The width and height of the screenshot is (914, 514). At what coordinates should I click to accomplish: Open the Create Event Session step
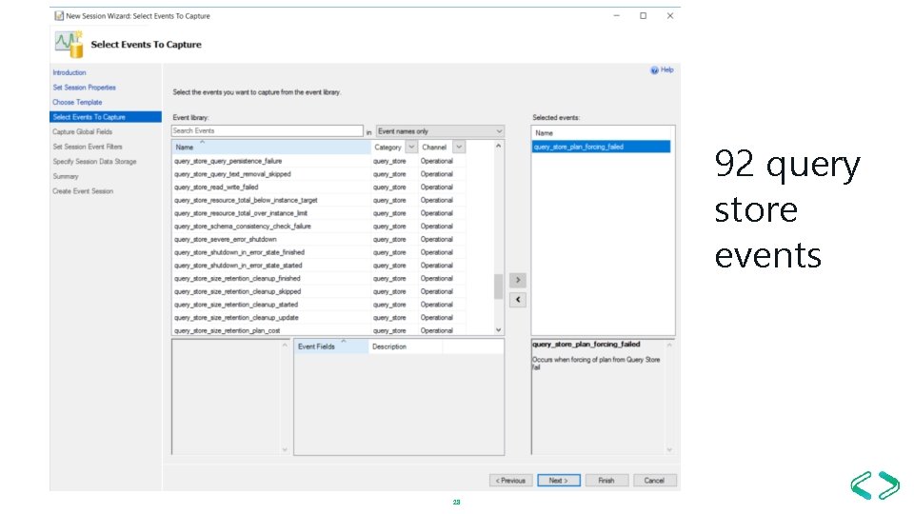[x=83, y=191]
